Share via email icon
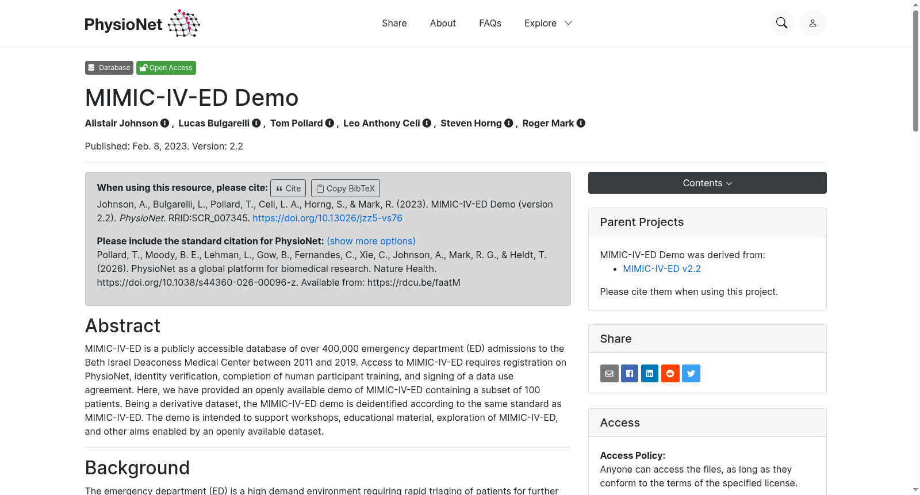The image size is (920, 495). [x=609, y=374]
